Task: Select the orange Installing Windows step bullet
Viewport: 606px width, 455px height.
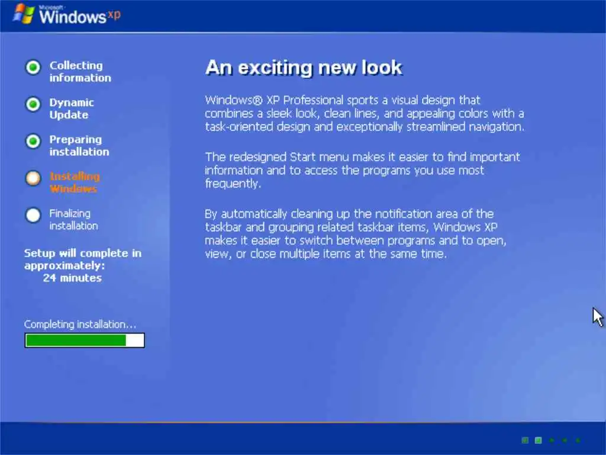Action: [x=33, y=178]
